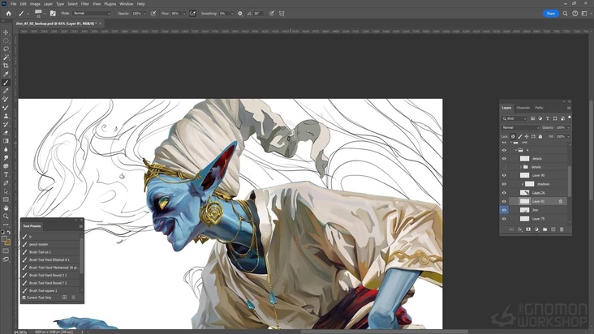Toggle lock all for layer
Viewport: 594px width, 334px height.
click(540, 136)
